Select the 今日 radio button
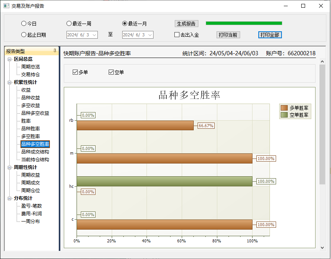Viewport: 331px width, 259px height. click(24, 24)
